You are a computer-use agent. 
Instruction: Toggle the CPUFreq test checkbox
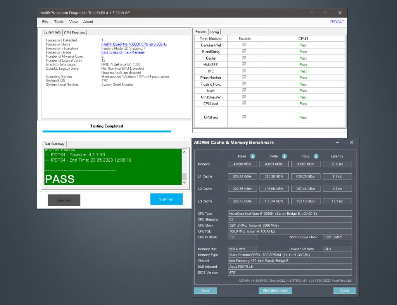click(244, 117)
